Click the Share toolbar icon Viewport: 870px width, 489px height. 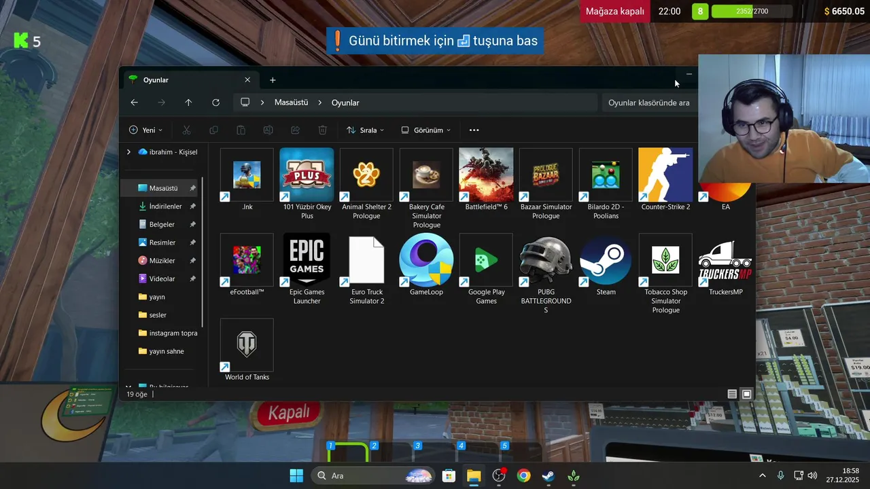pyautogui.click(x=295, y=130)
